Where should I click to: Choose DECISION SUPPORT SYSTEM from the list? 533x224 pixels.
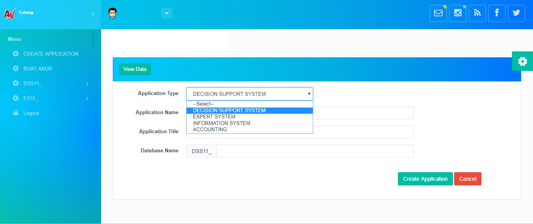(x=250, y=110)
